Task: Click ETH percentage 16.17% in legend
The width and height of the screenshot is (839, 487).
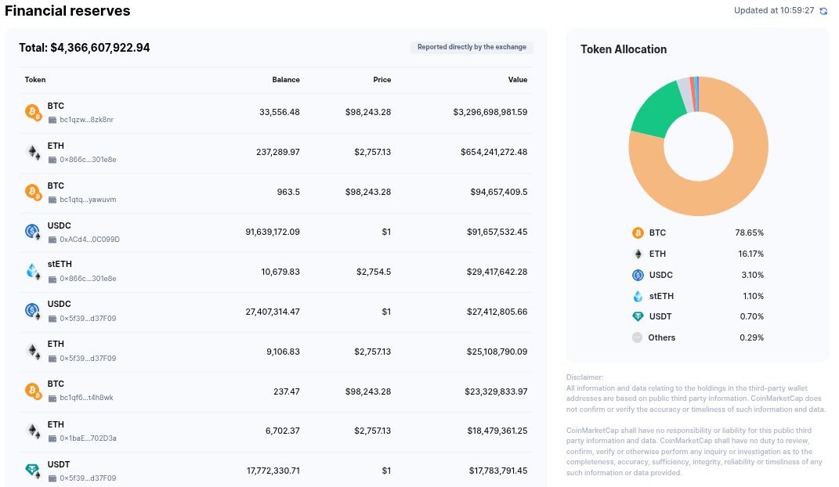Action: coord(750,254)
